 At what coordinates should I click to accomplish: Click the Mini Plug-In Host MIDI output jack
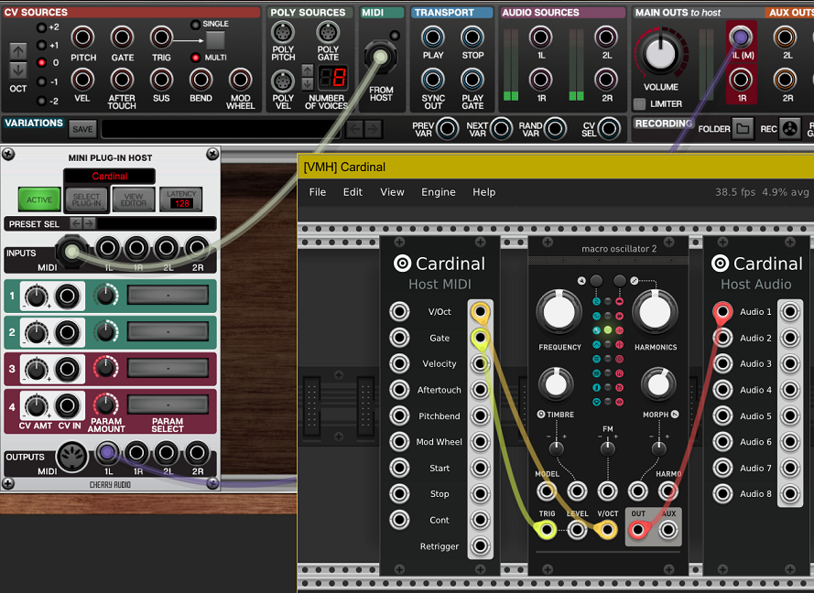(72, 457)
